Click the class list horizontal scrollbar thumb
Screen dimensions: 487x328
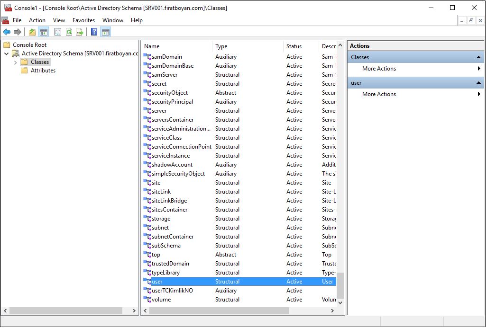[x=219, y=310]
